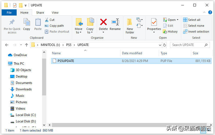This screenshot has width=215, height=135.
Task: Open the Copy to menu
Action: (x=90, y=26)
